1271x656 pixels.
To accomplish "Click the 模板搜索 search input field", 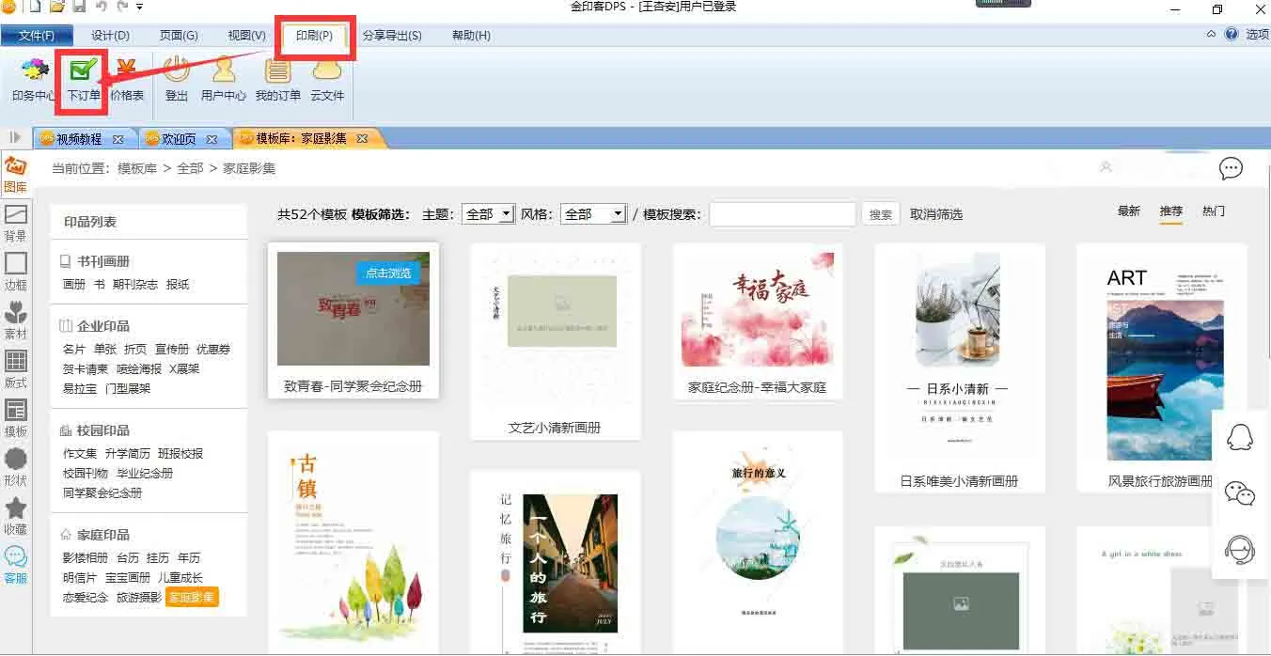I will point(782,214).
